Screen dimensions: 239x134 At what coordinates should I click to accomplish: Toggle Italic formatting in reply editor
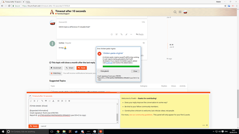[x=37, y=101]
